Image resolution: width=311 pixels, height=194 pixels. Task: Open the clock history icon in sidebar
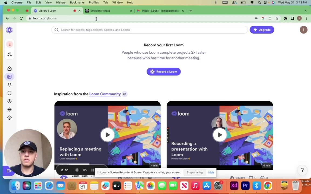[x=9, y=101]
